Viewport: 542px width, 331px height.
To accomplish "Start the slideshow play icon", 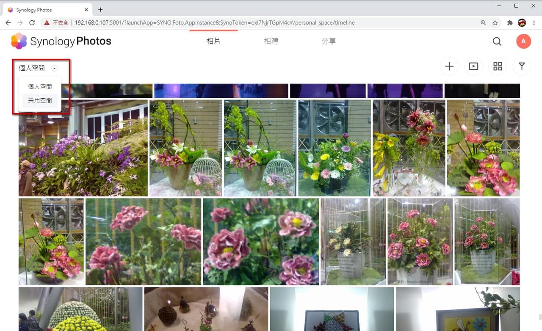I will tap(473, 66).
